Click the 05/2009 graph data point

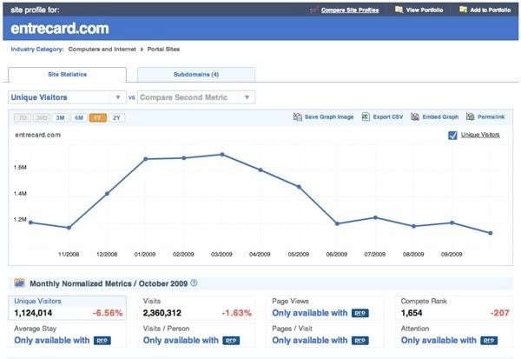click(299, 187)
